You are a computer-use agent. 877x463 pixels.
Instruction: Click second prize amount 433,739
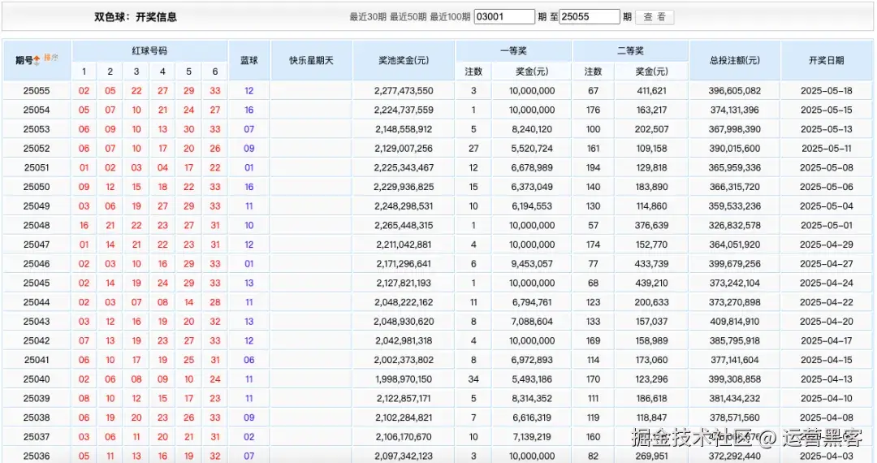(x=651, y=264)
